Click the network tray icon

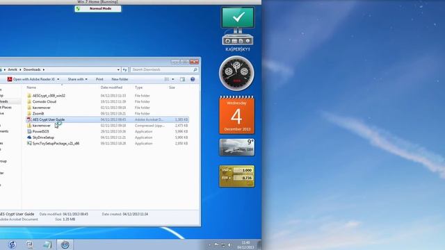223,245
